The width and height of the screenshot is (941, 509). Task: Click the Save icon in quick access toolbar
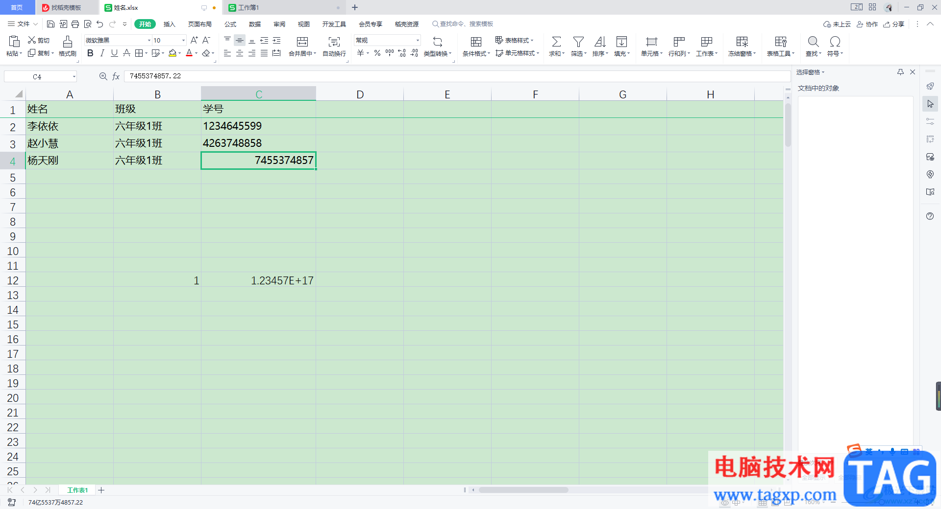click(x=50, y=24)
